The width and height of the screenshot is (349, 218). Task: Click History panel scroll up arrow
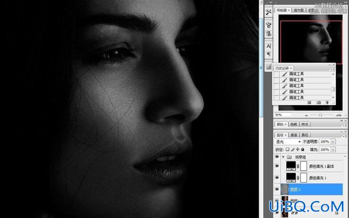333,74
